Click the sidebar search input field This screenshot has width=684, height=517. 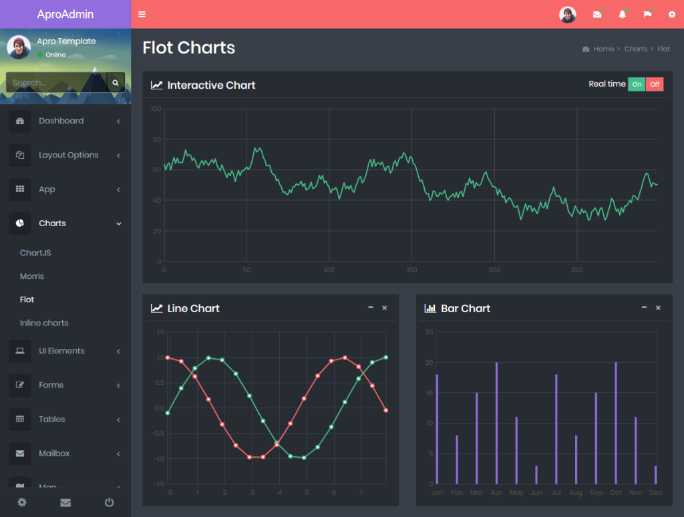56,82
